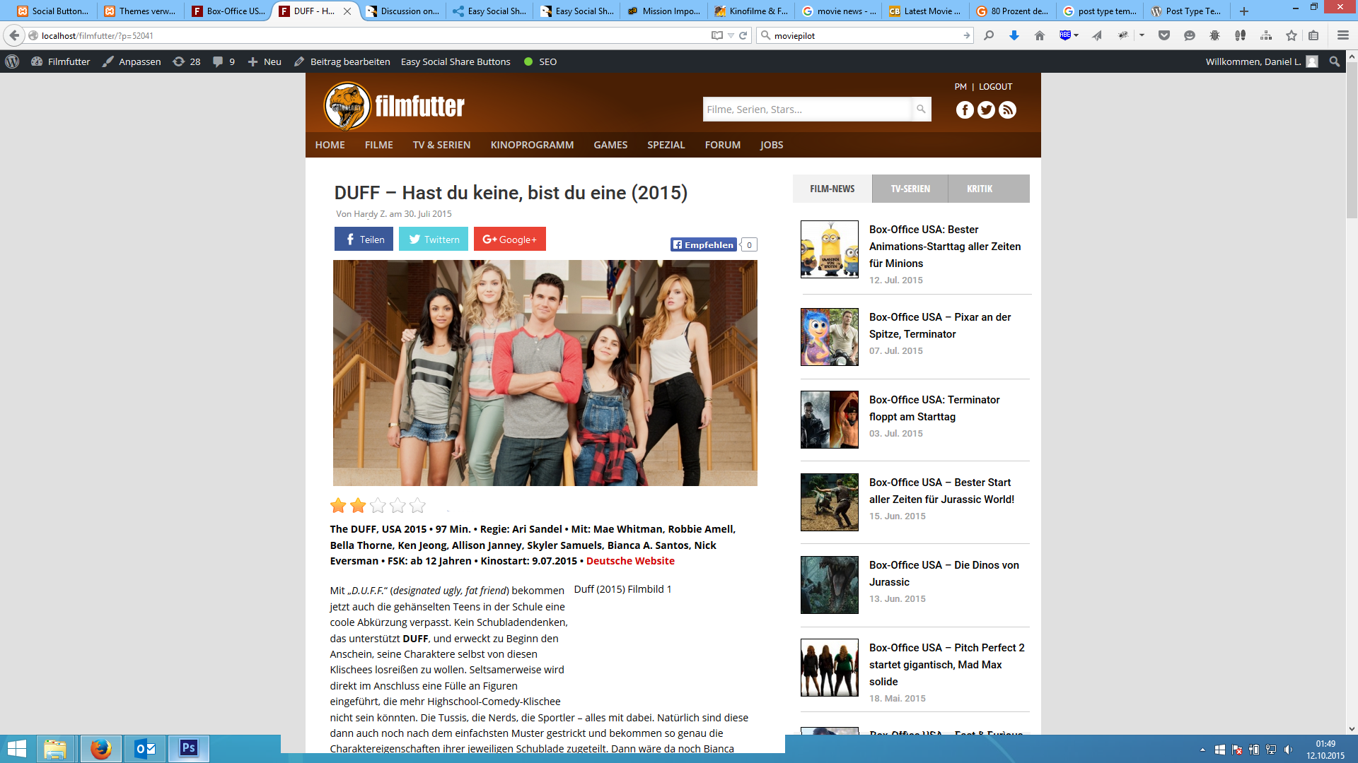Expand the URL history dropdown arrow
Screen dimensions: 1358x763
pyautogui.click(x=731, y=35)
